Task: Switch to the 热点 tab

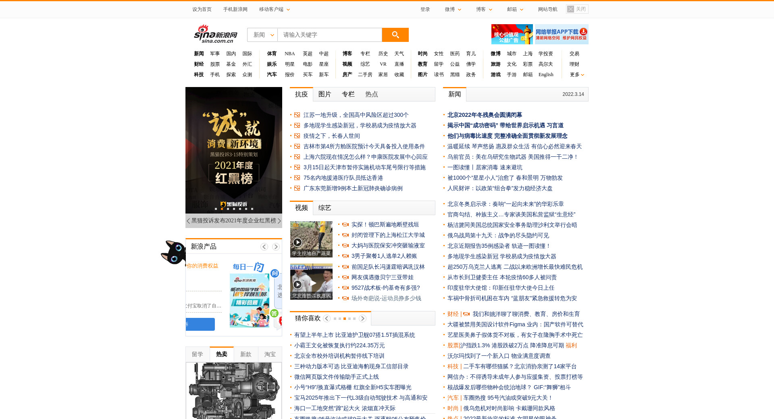Action: coord(372,94)
